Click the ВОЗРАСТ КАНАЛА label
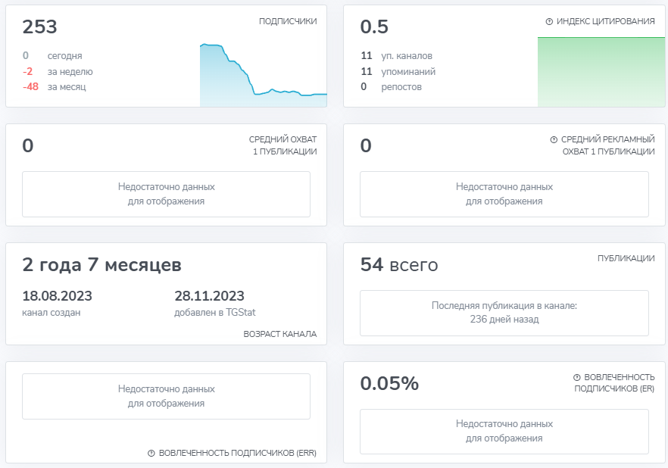 click(279, 334)
